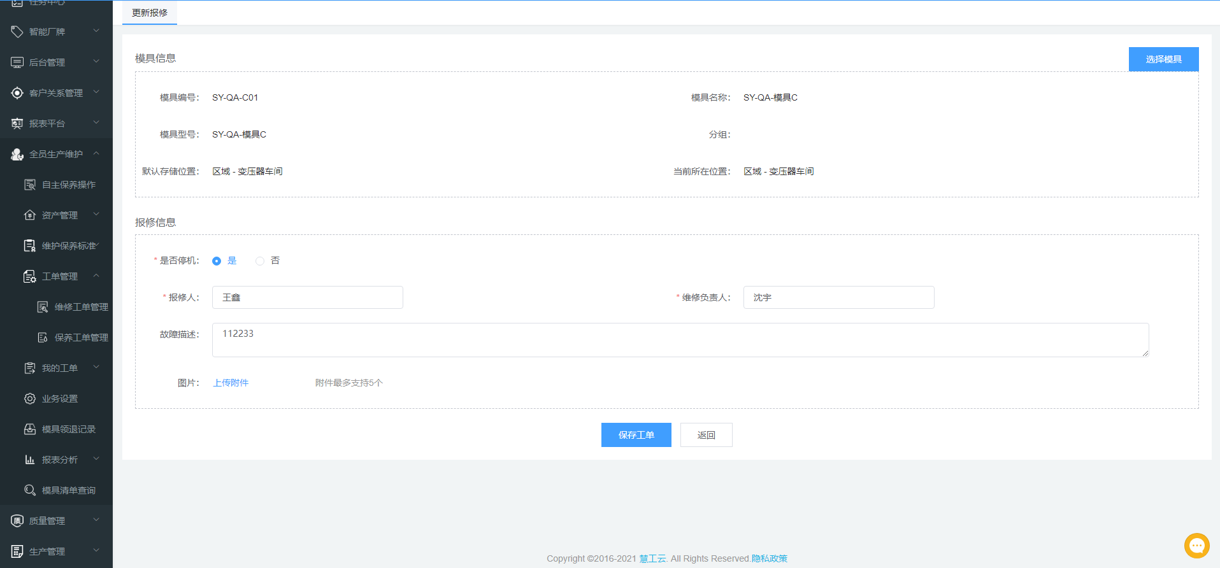Open the orange chat support bubble
The width and height of the screenshot is (1220, 568).
point(1196,546)
